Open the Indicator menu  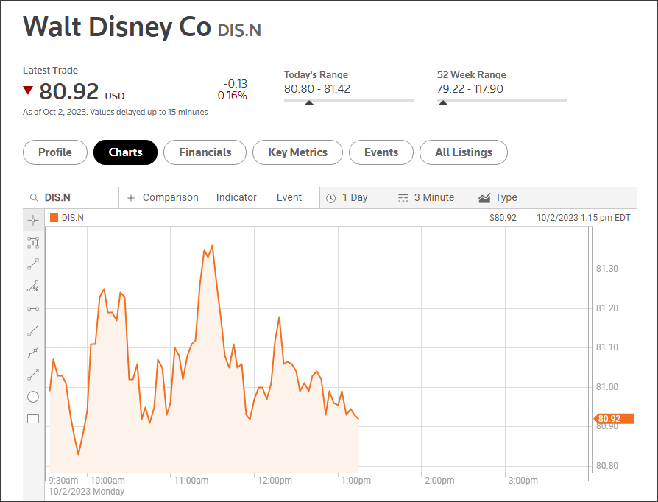point(236,198)
